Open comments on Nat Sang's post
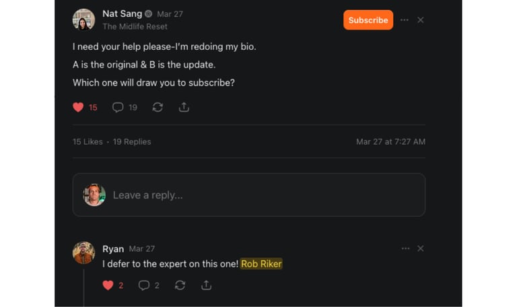Screen dimensions: 517x307 point(118,107)
